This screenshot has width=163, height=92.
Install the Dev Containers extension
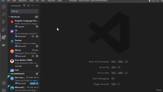[x=33, y=84]
